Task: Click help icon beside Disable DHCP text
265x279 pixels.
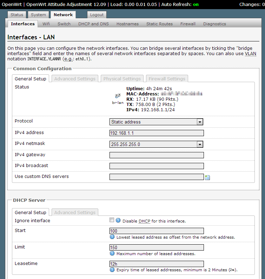Action: 118,220
